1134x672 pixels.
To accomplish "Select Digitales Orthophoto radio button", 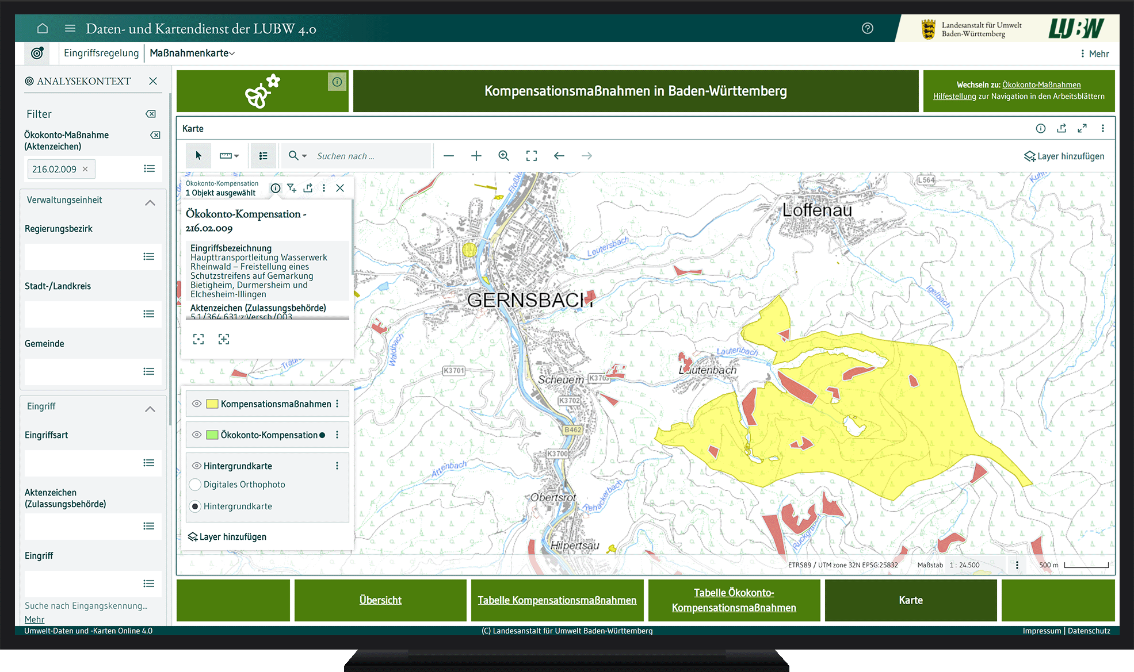I will [x=195, y=485].
